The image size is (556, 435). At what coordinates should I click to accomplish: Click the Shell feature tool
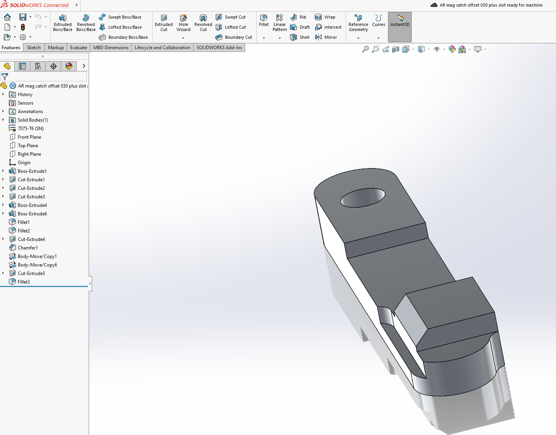tap(300, 37)
